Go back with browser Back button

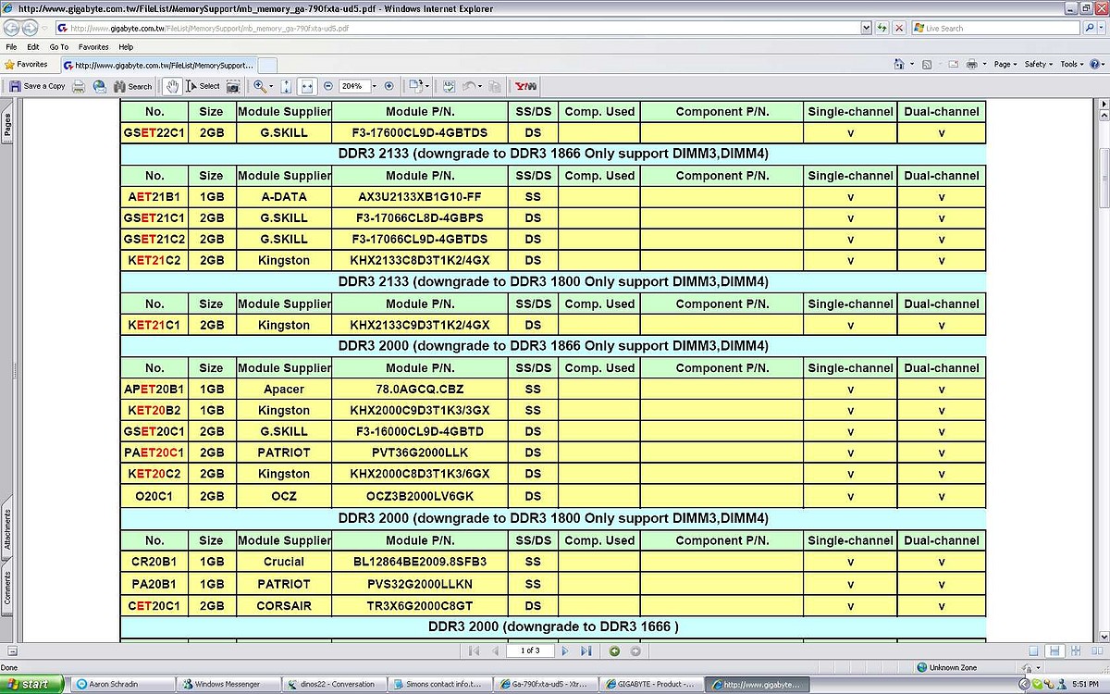(13, 28)
